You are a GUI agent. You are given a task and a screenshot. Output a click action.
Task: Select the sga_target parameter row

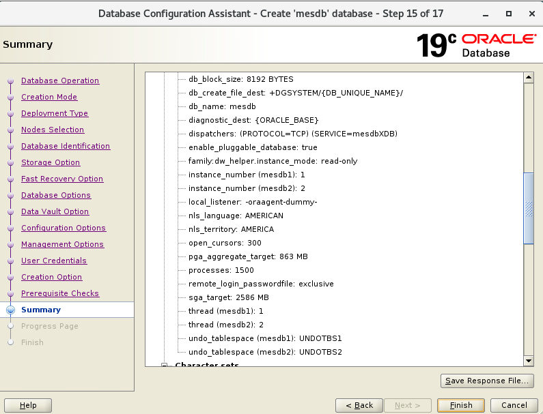[x=229, y=297]
